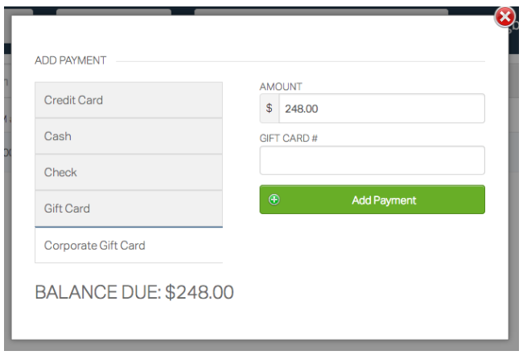Click the Amount input field
This screenshot has height=355, width=523.
pos(381,109)
